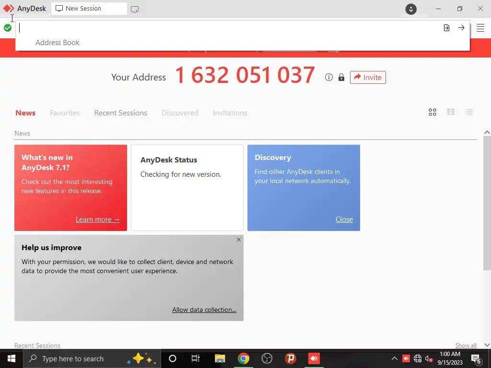491x368 pixels.
Task: Click the What's new in AnyDesk 7.1 card
Action: (x=71, y=188)
